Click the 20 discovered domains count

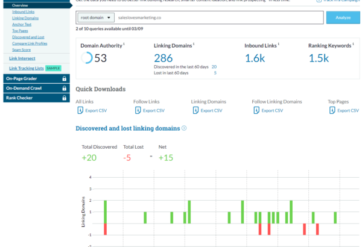coord(214,67)
